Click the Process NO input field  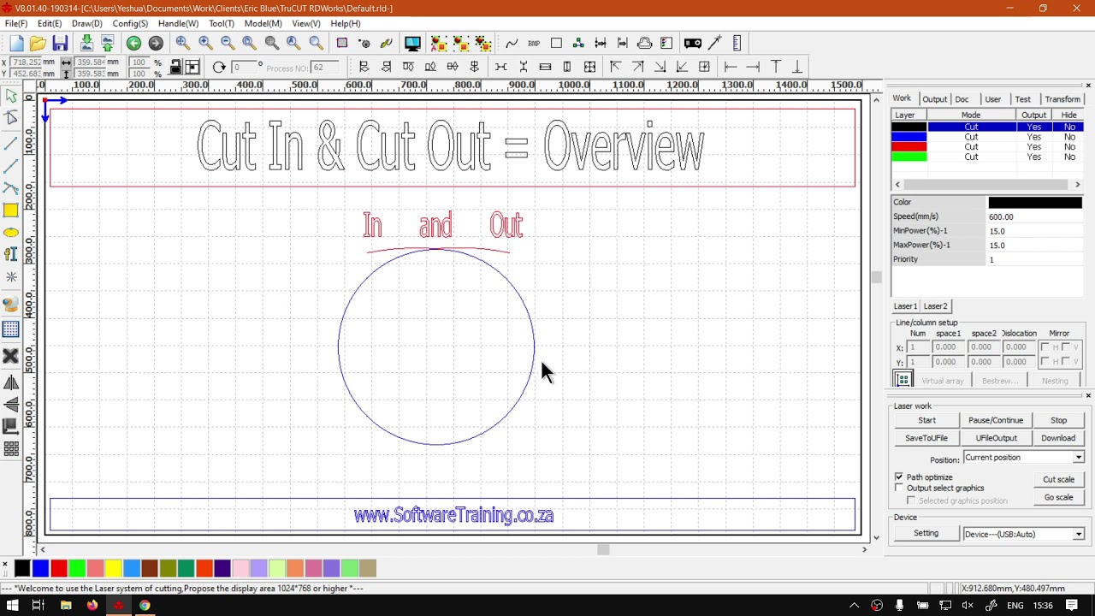325,68
